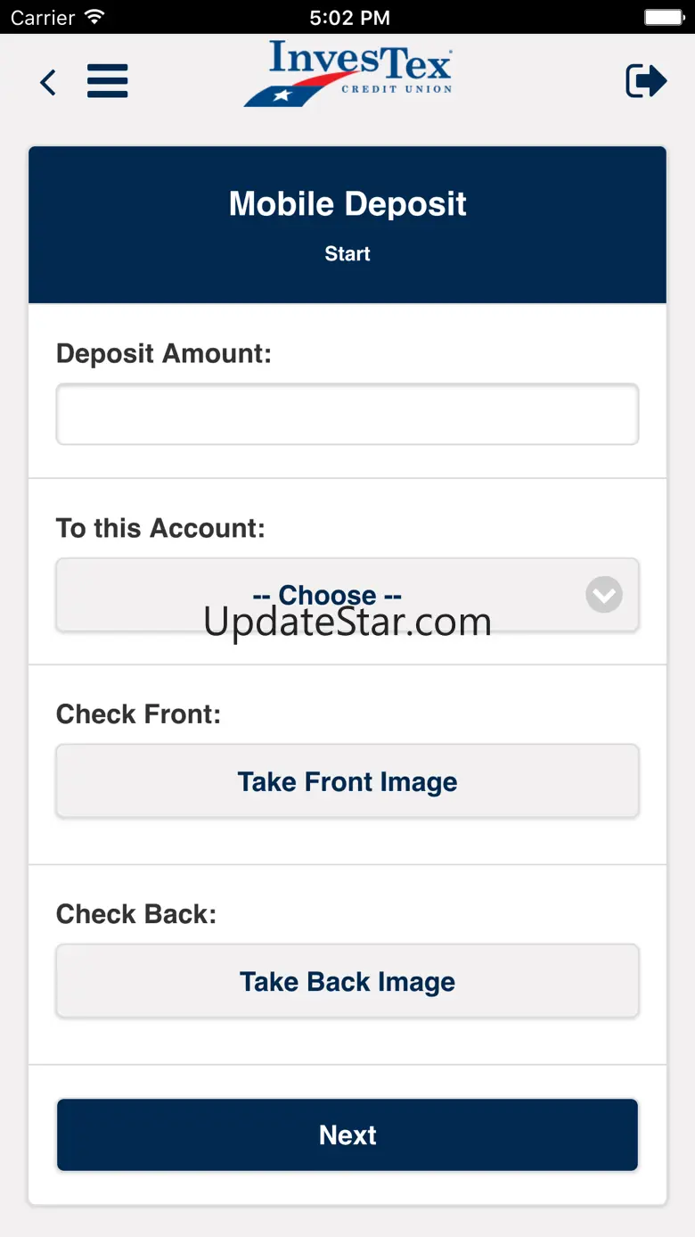Tap Take Front Image button
Viewport: 695px width, 1237px height.
(x=347, y=781)
